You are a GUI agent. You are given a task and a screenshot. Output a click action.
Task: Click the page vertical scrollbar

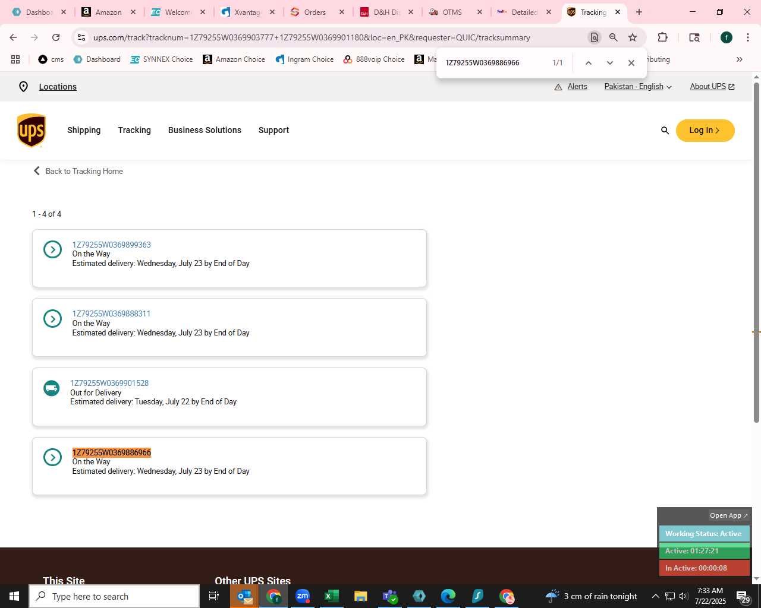(x=756, y=252)
